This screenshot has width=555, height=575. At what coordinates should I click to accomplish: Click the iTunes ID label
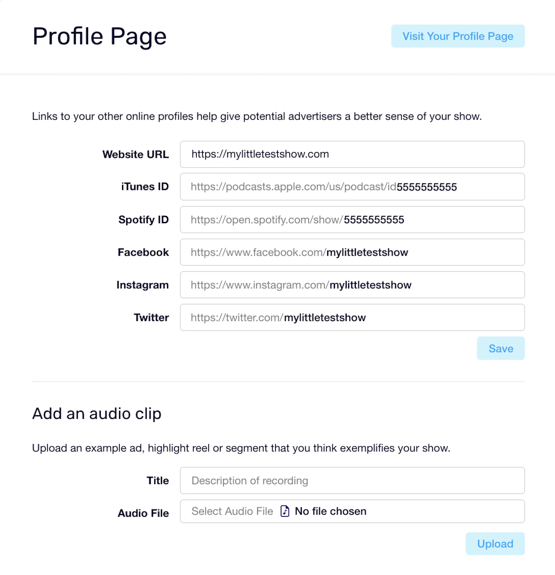tap(145, 187)
